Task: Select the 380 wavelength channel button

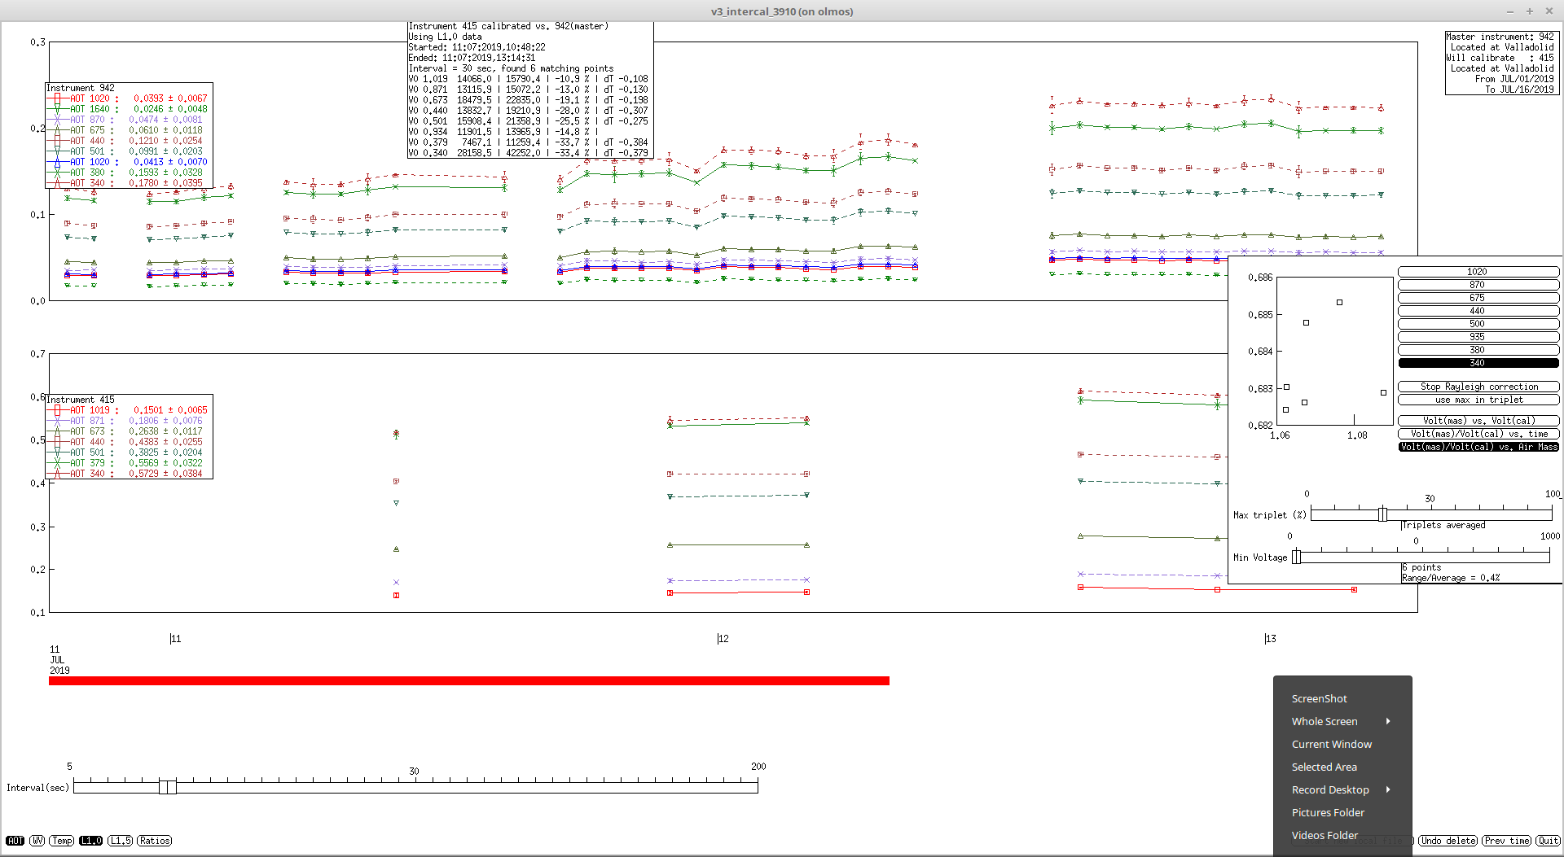Action: pyautogui.click(x=1478, y=350)
